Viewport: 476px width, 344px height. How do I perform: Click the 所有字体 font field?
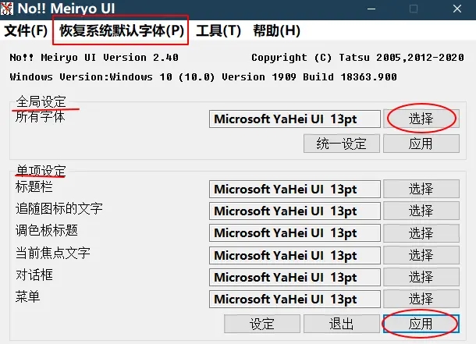coord(295,119)
